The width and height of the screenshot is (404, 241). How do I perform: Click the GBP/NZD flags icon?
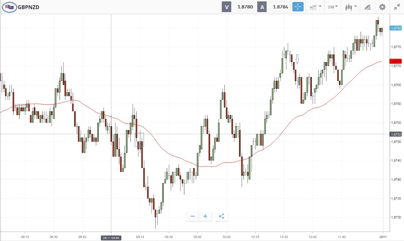[9, 7]
